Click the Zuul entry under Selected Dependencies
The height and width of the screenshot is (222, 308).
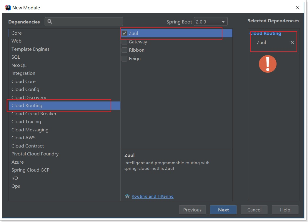[x=261, y=42]
